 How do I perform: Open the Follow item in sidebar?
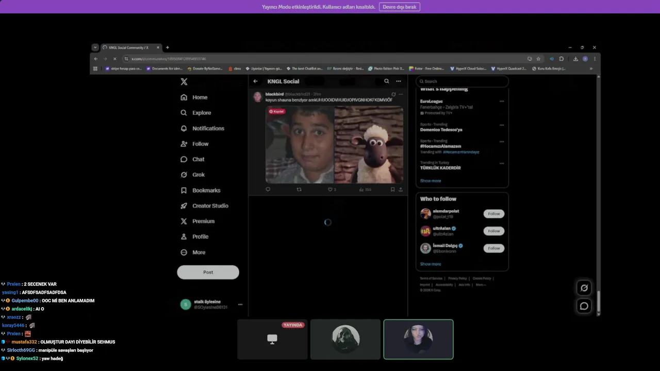pyautogui.click(x=194, y=144)
